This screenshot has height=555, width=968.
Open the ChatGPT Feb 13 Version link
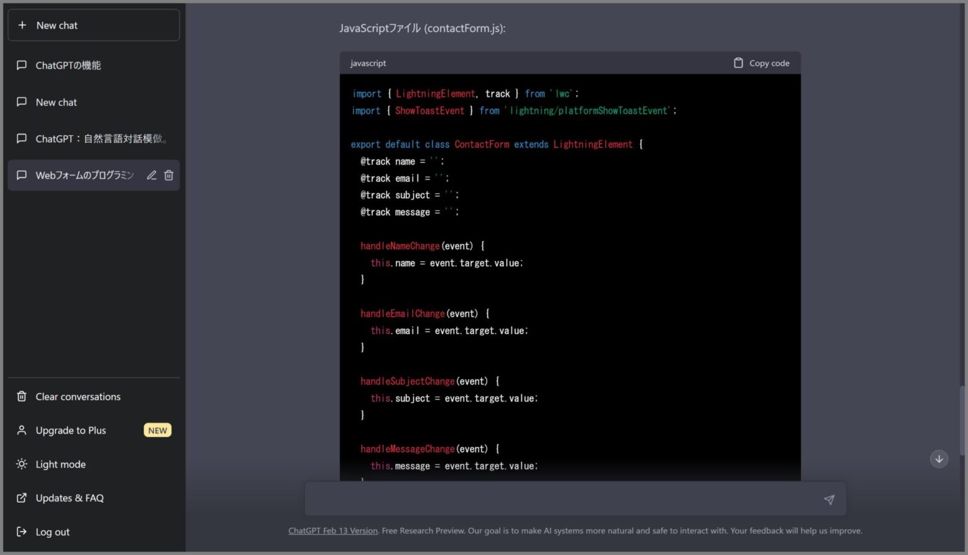[x=333, y=530]
